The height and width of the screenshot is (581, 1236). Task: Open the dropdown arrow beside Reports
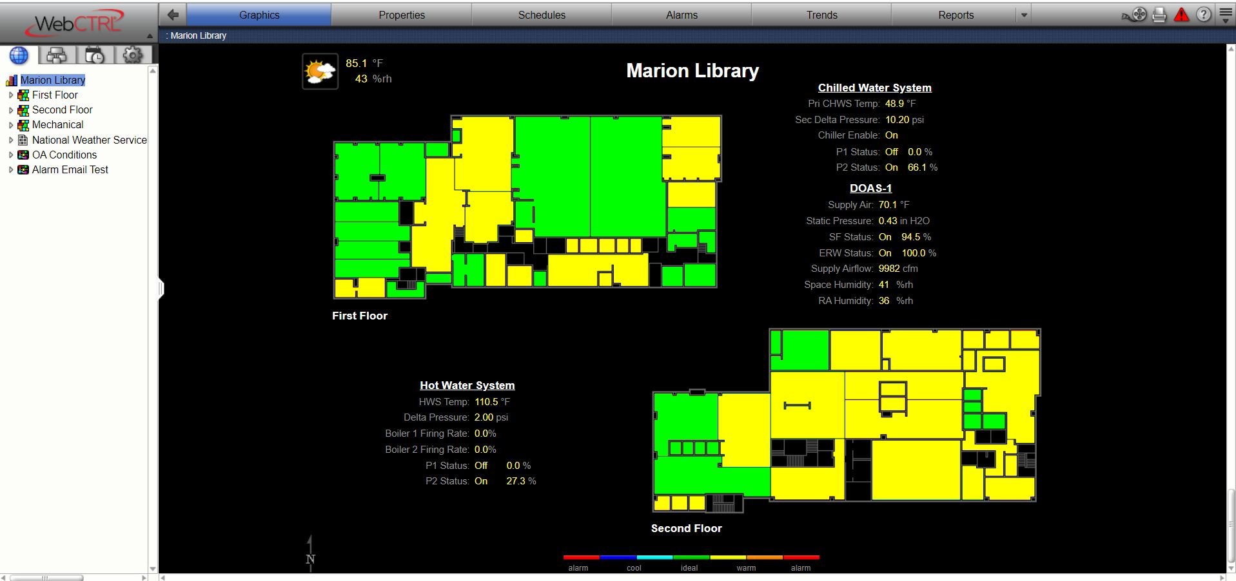point(1024,15)
